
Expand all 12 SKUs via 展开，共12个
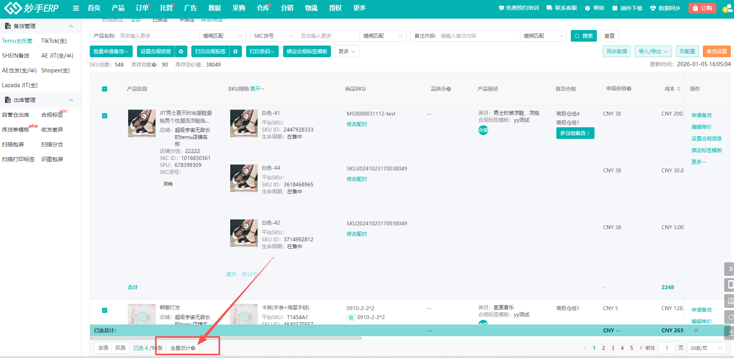click(x=244, y=274)
